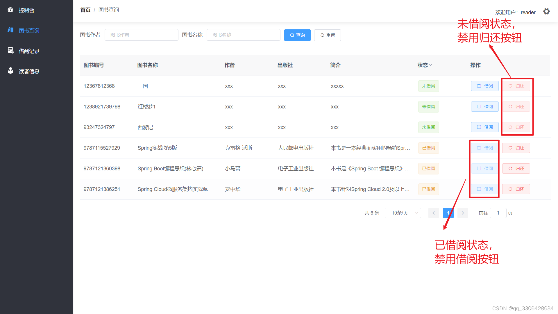This screenshot has height=314, width=558.
Task: Click the record icon beside 借阅记录
Action: (10, 50)
